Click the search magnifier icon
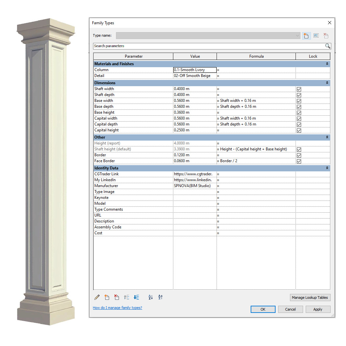The height and width of the screenshot is (346, 346). click(327, 46)
